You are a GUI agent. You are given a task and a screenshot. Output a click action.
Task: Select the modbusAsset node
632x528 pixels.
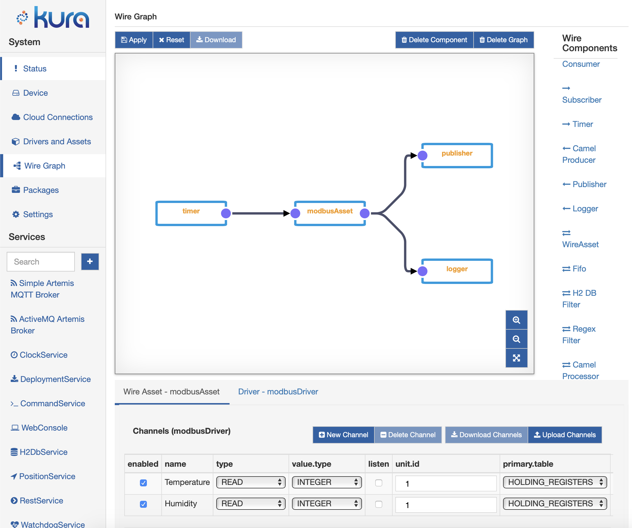point(330,213)
